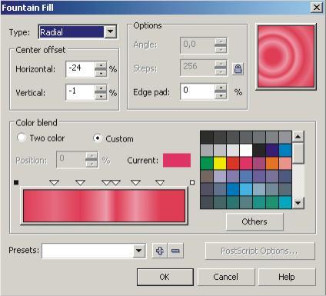Click the Others button
This screenshot has height=296, width=326.
254,221
